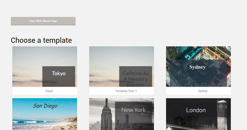This screenshot has width=247, height=130.
Task: Open the San Diego beach template
Action: click(45, 114)
